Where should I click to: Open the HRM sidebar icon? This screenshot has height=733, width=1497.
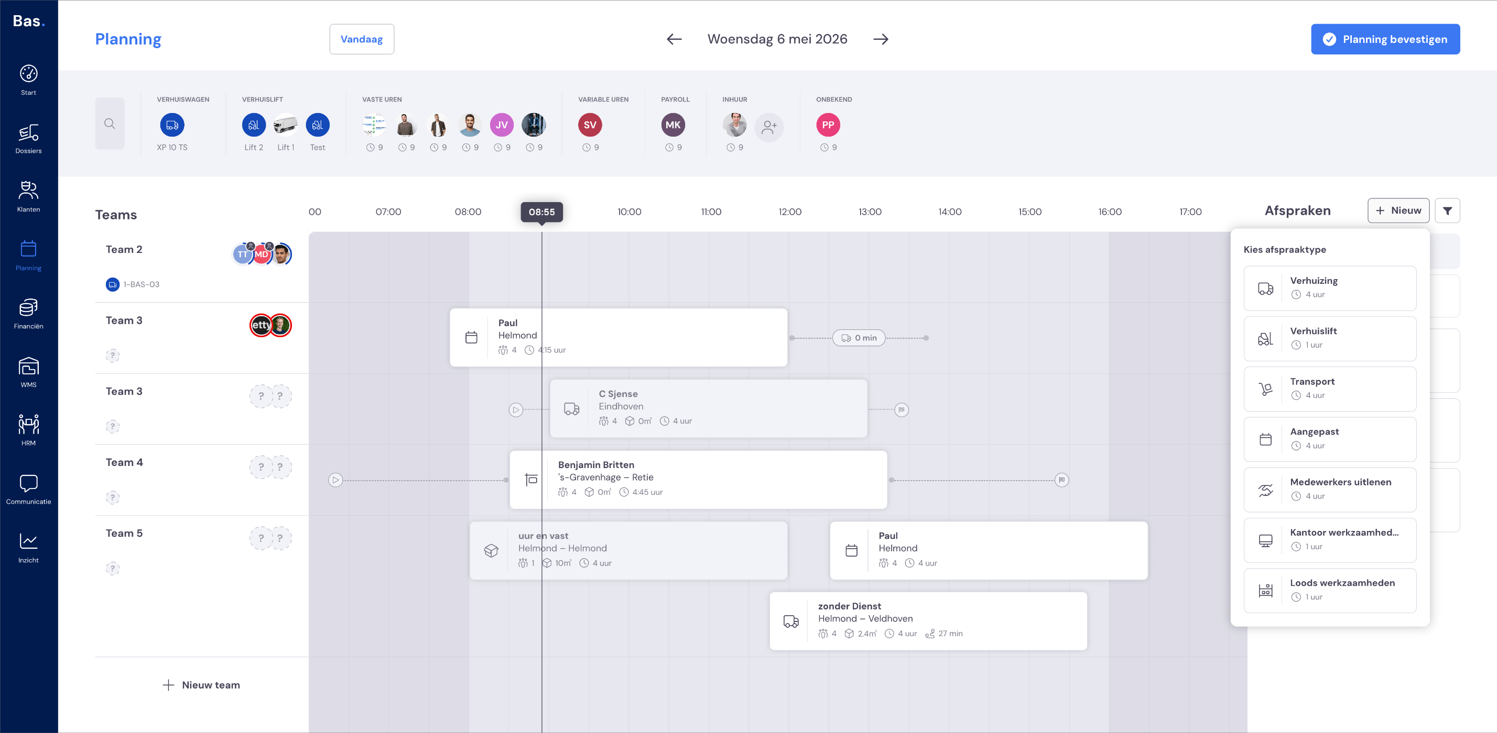pos(28,430)
